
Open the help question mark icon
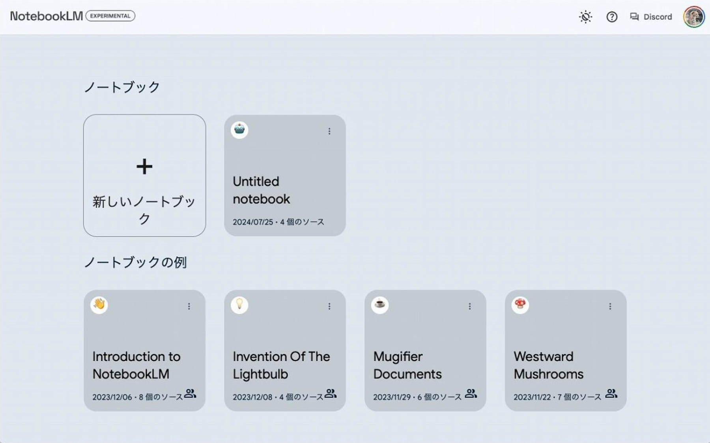[612, 17]
